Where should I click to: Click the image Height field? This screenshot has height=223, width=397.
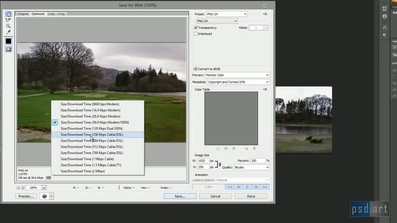click(x=203, y=167)
